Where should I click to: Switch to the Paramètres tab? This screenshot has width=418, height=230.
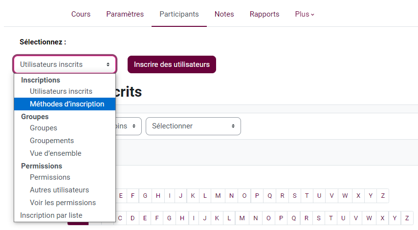click(125, 14)
